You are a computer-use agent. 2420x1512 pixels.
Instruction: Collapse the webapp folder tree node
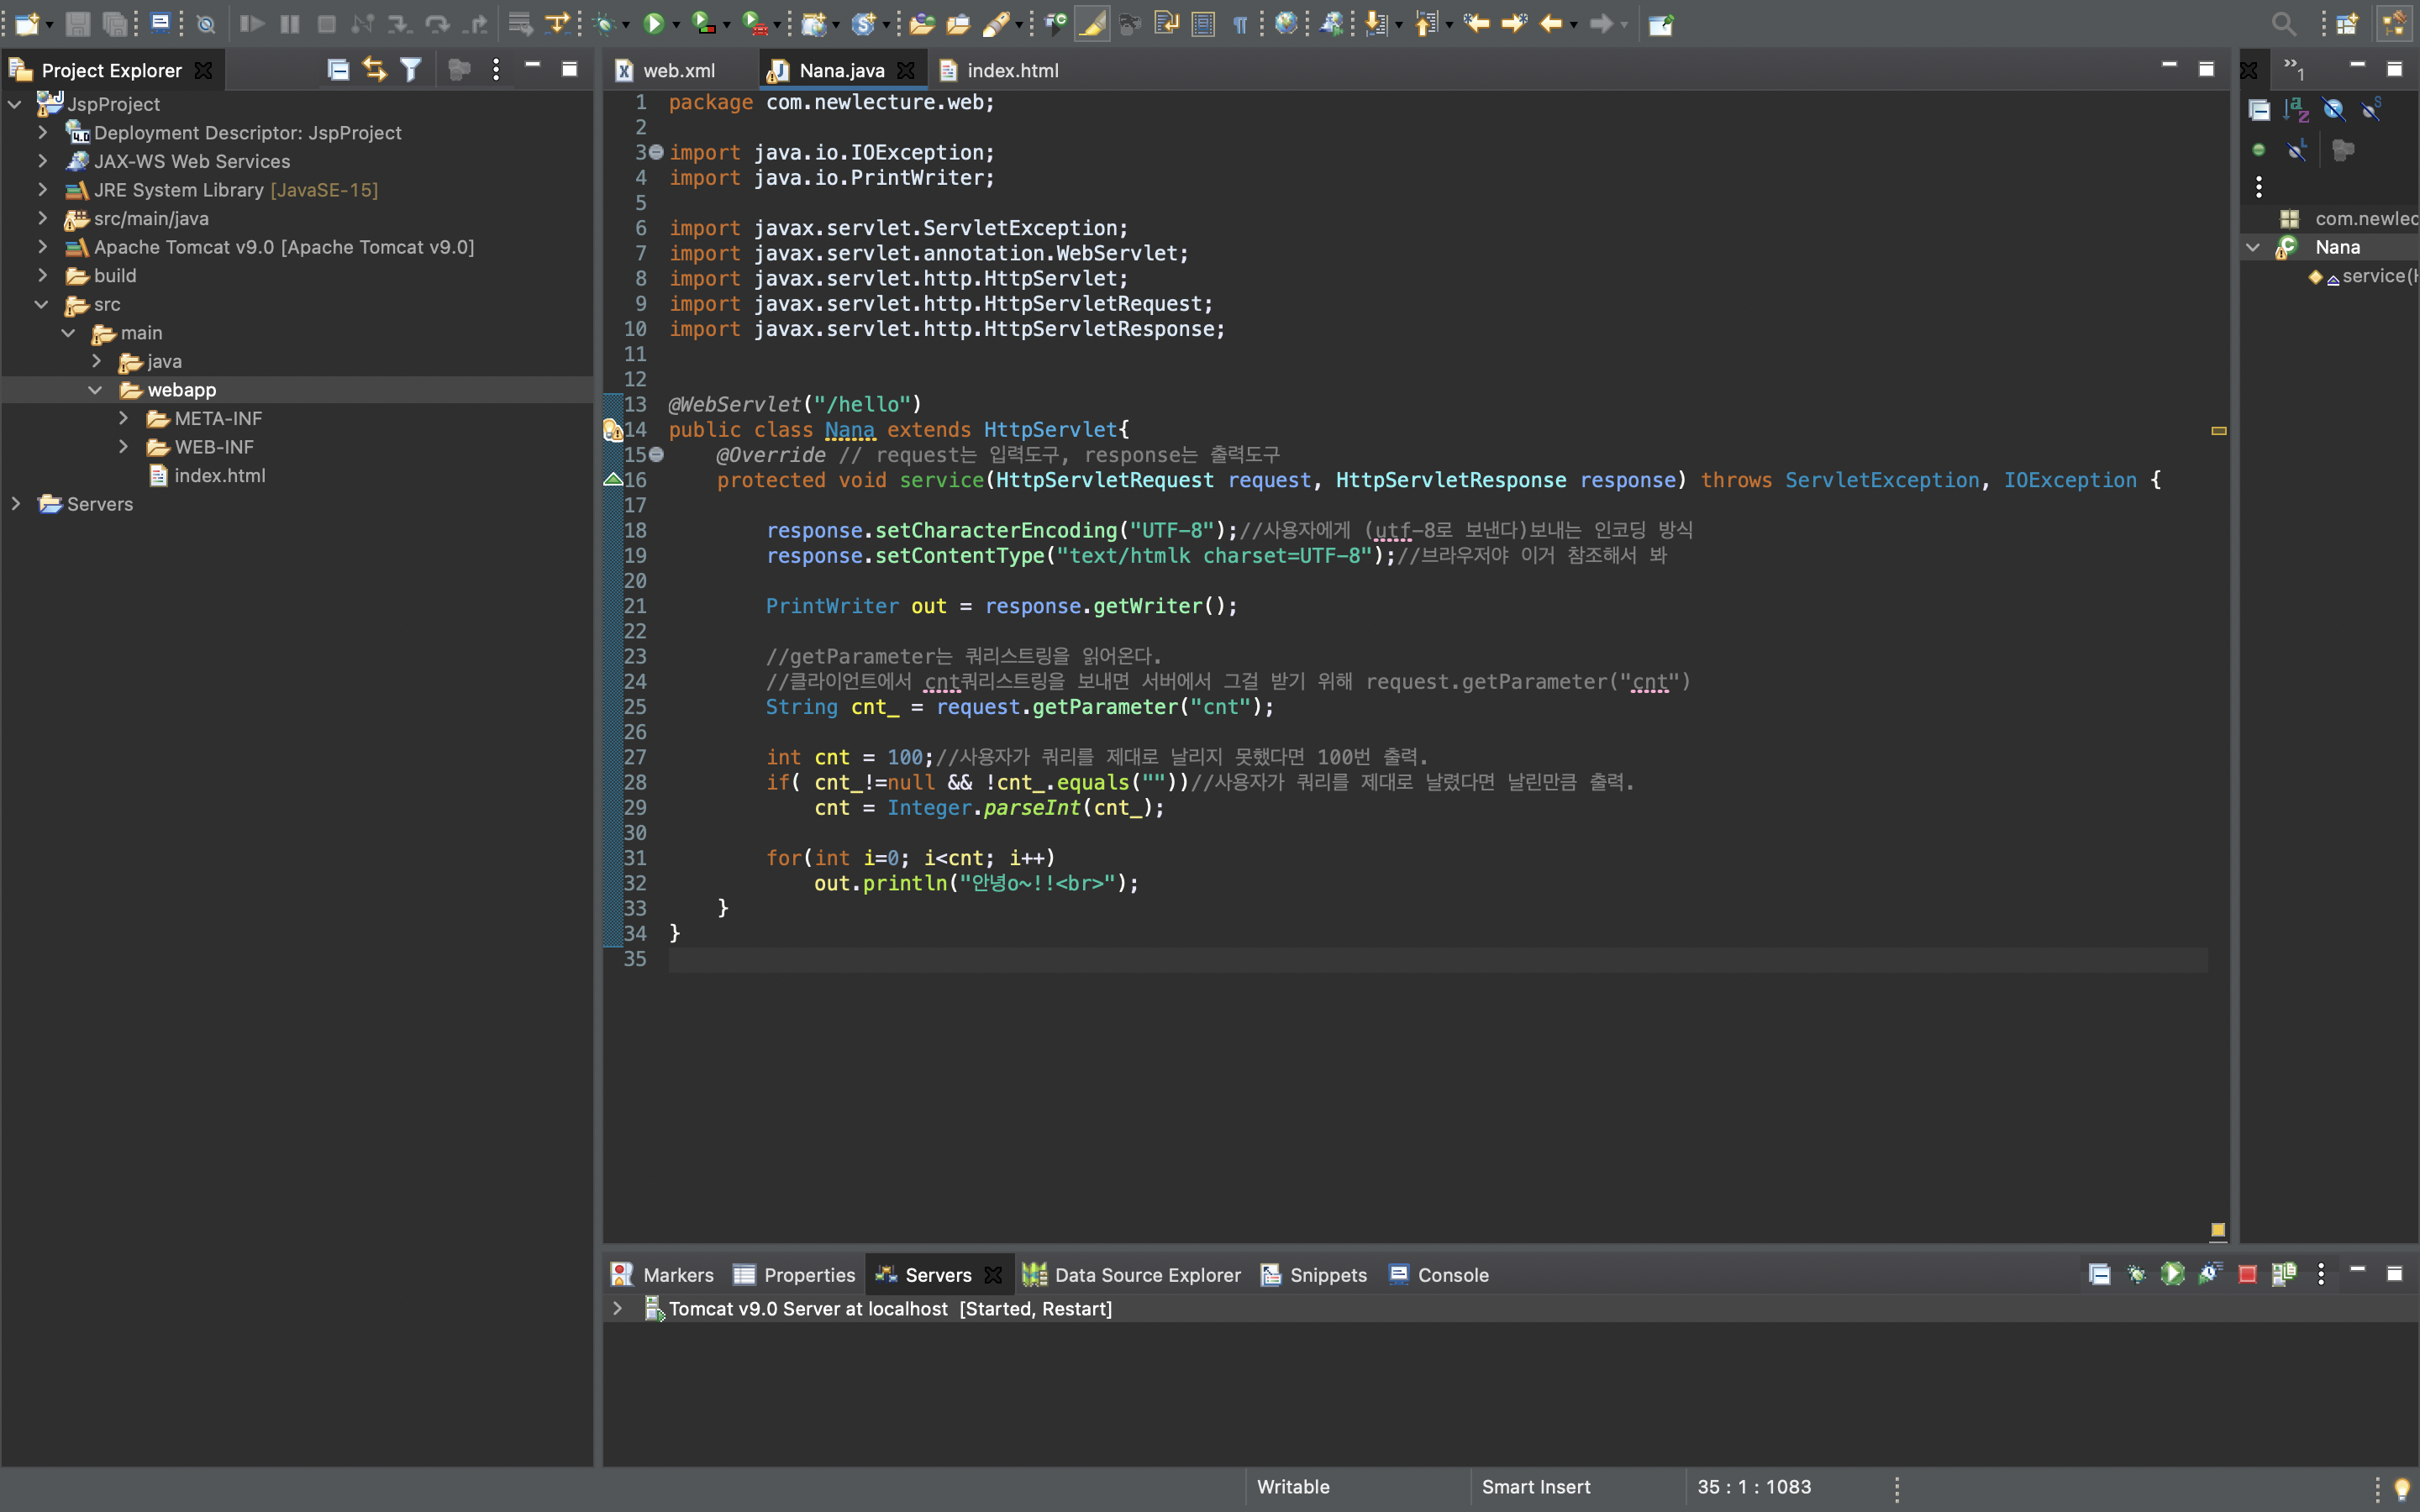point(95,390)
